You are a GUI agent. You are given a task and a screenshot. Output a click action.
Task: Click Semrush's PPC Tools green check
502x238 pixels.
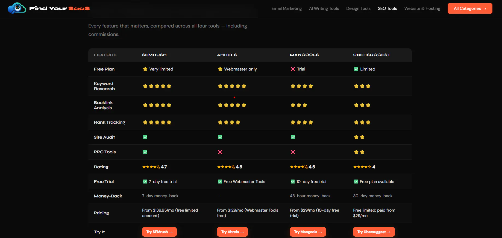(x=145, y=152)
